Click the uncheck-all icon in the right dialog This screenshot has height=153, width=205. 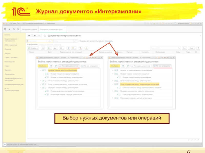(123, 66)
